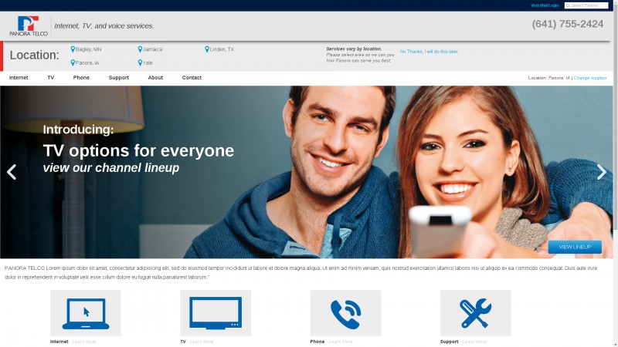This screenshot has width=618, height=347.
Task: Click the Support wrench icon tile
Action: tap(476, 313)
